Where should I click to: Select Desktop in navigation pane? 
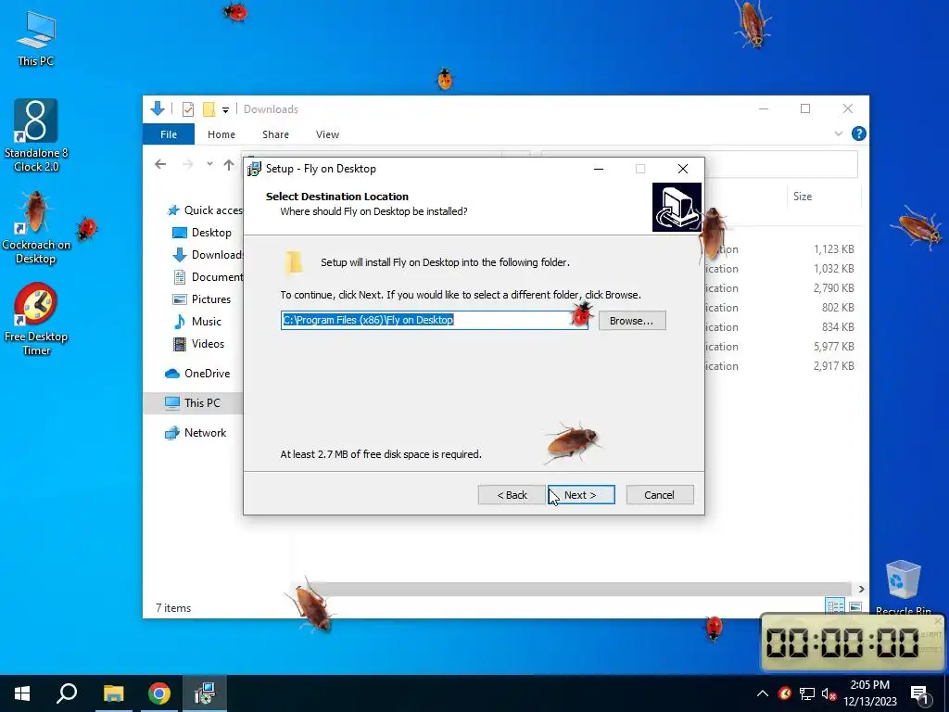201,233
